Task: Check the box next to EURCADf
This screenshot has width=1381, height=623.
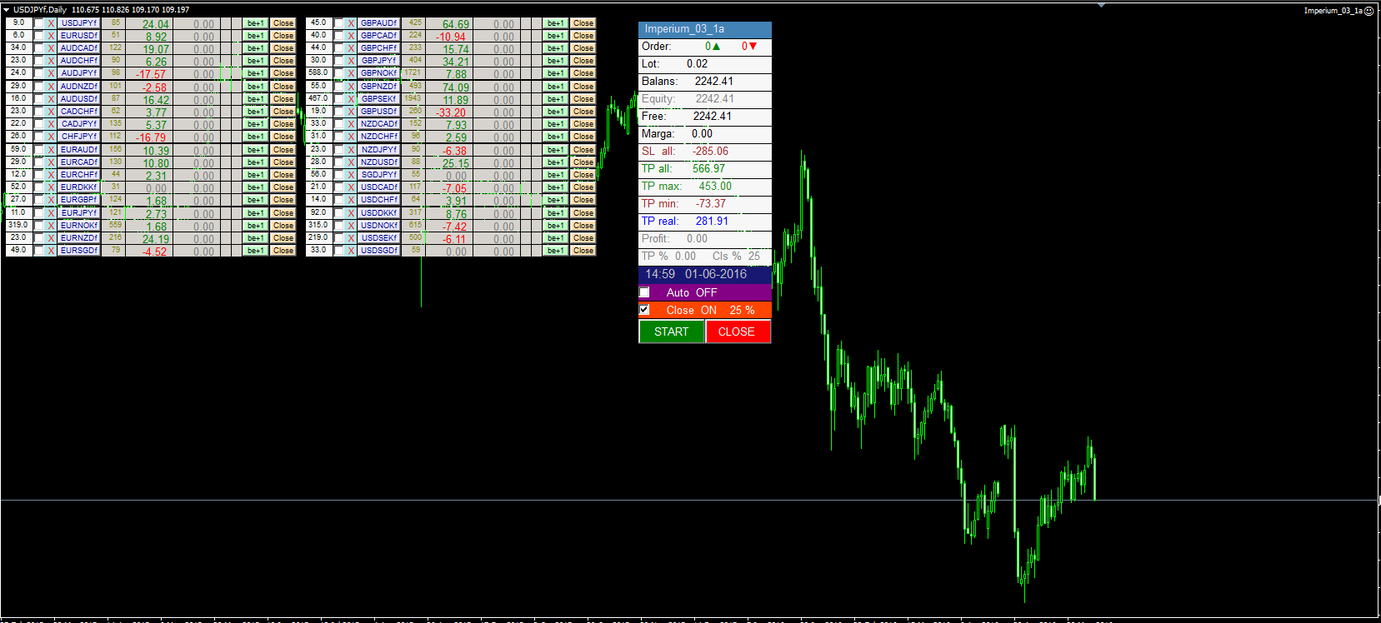Action: click(x=39, y=162)
